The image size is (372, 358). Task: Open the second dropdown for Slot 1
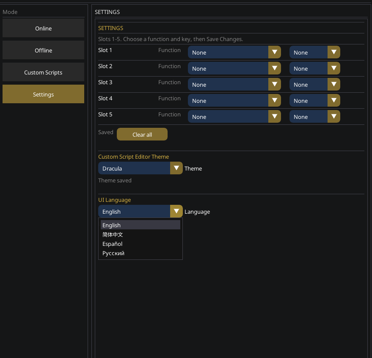tap(315, 52)
